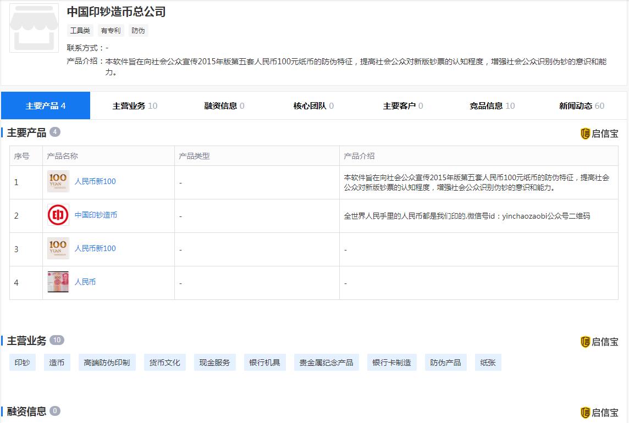The width and height of the screenshot is (629, 423).
Task: Open banknote thumbnail of 人民币 in row 4
Action: [x=58, y=282]
